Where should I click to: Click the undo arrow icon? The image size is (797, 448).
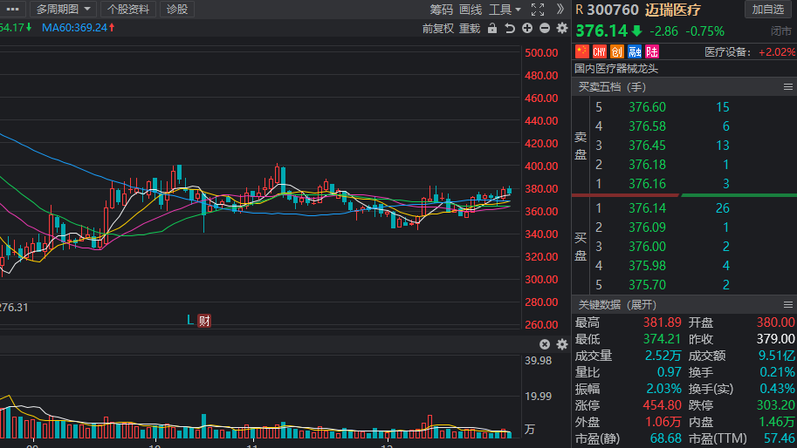[x=509, y=29]
